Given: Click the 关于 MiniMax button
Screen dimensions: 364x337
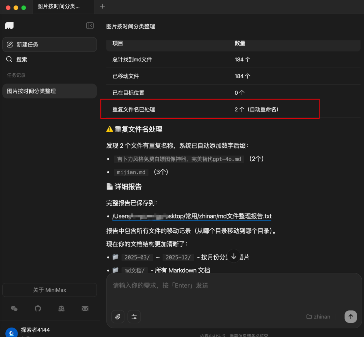Looking at the screenshot, I should [50, 290].
